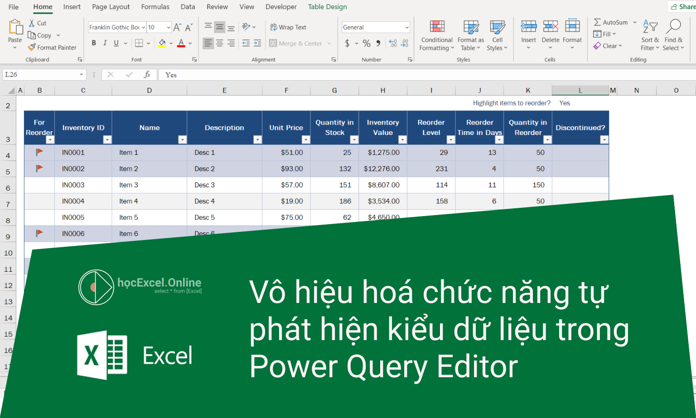Open Format as Table gallery
This screenshot has width=696, height=418.
click(471, 35)
